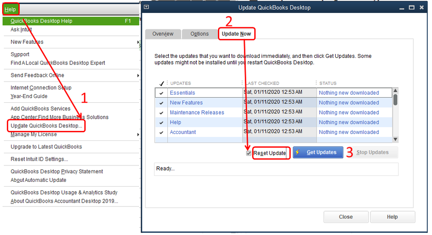Image resolution: width=432 pixels, height=235 pixels.
Task: Click Update QuickBooks Desktop menu item
Action: coord(46,126)
